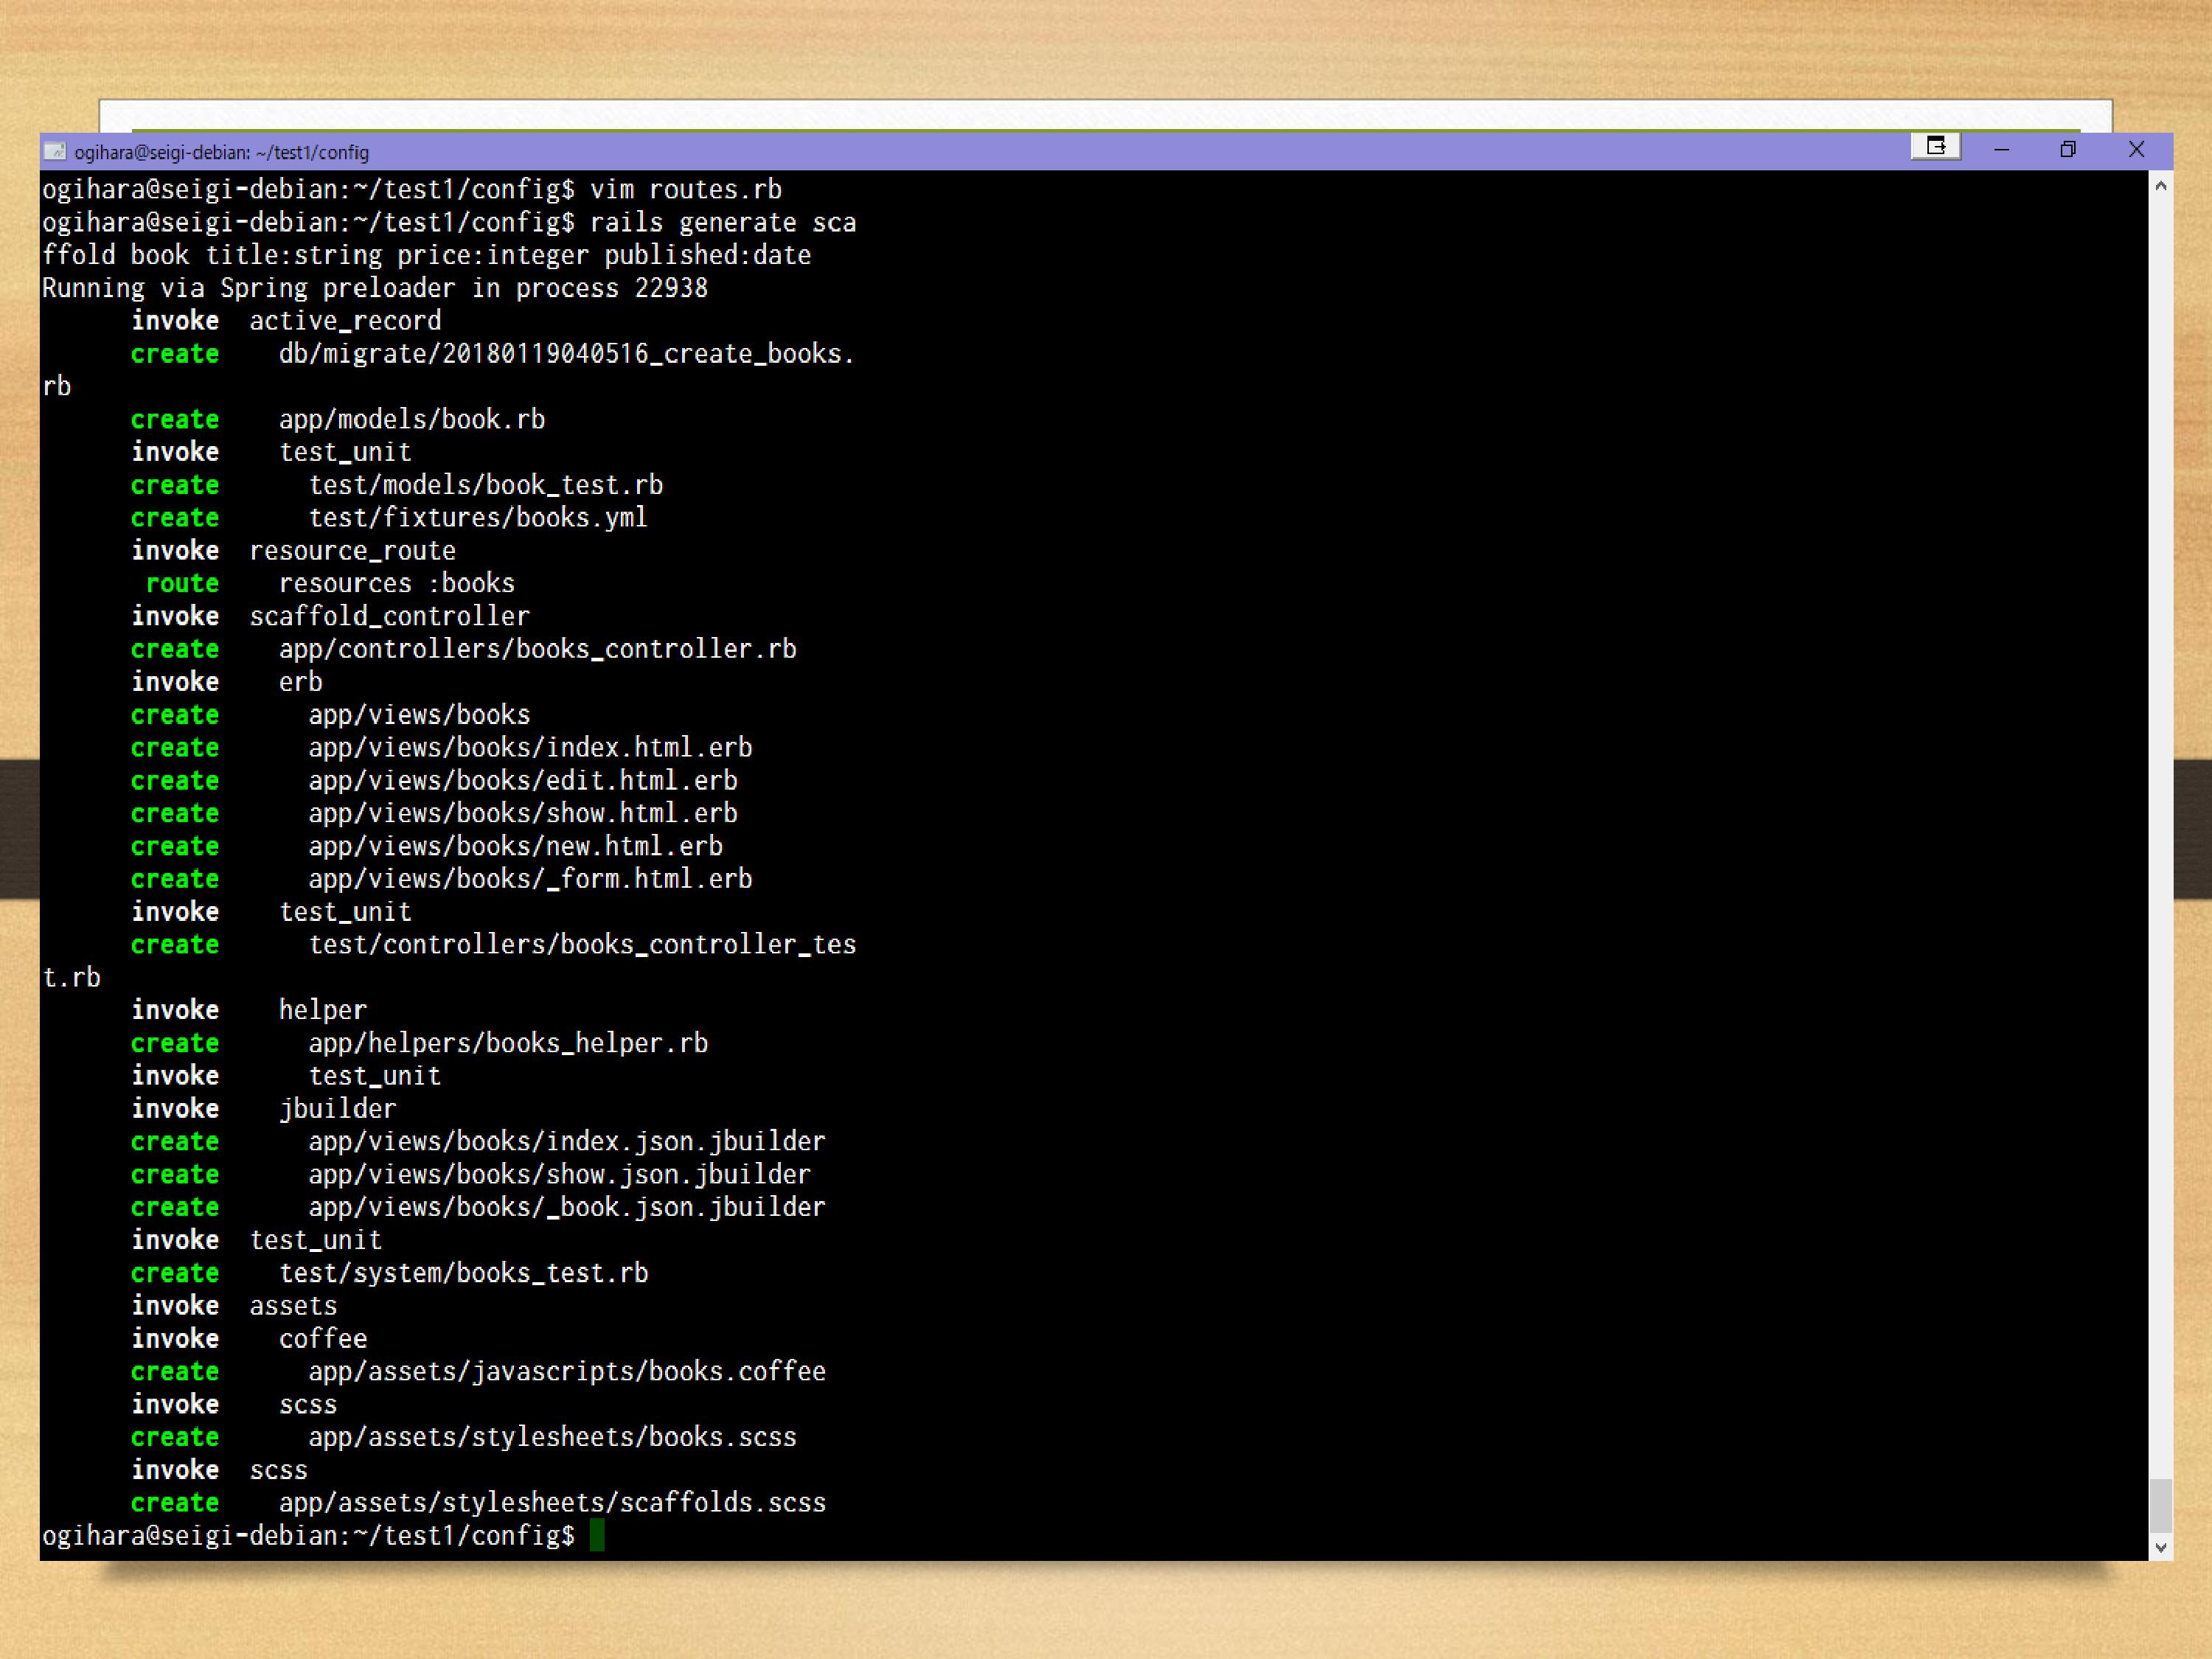
Task: Click 'app/assets/stylesheets/books.scss' path
Action: point(552,1437)
